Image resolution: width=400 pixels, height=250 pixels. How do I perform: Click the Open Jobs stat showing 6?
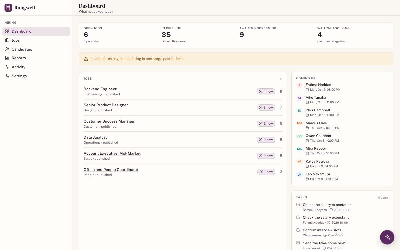119,35
